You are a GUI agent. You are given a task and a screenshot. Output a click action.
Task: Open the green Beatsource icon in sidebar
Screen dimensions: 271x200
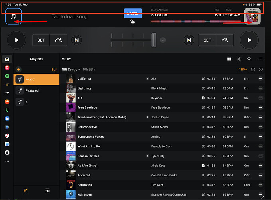tap(7, 110)
